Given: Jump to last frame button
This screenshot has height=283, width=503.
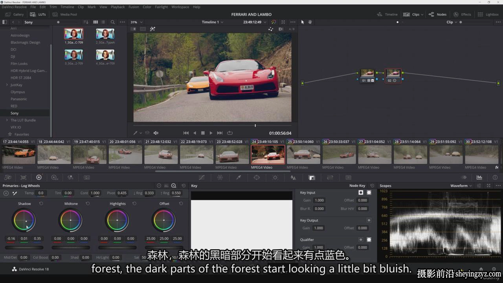Looking at the screenshot, I should (x=220, y=133).
